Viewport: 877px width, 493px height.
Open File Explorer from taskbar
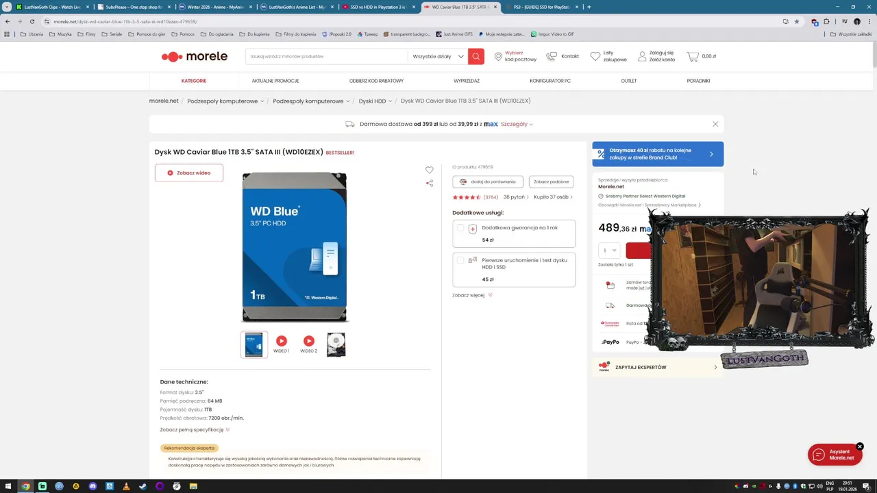tap(193, 486)
